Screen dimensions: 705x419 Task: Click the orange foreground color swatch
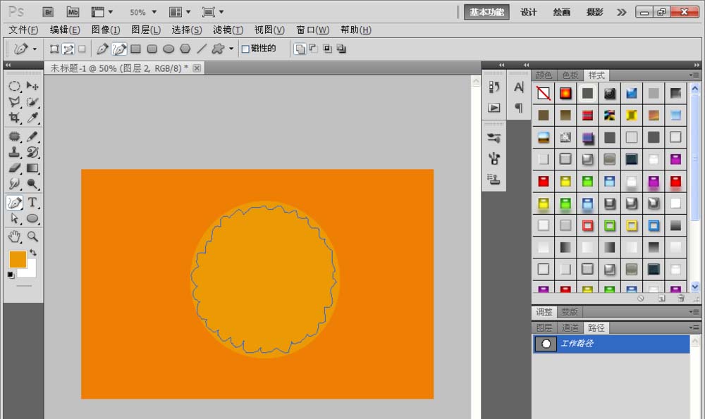[18, 259]
